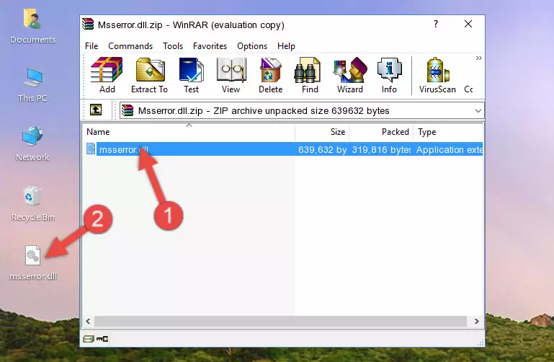Click the key password icon in status bar
This screenshot has height=362, width=554.
[x=102, y=339]
